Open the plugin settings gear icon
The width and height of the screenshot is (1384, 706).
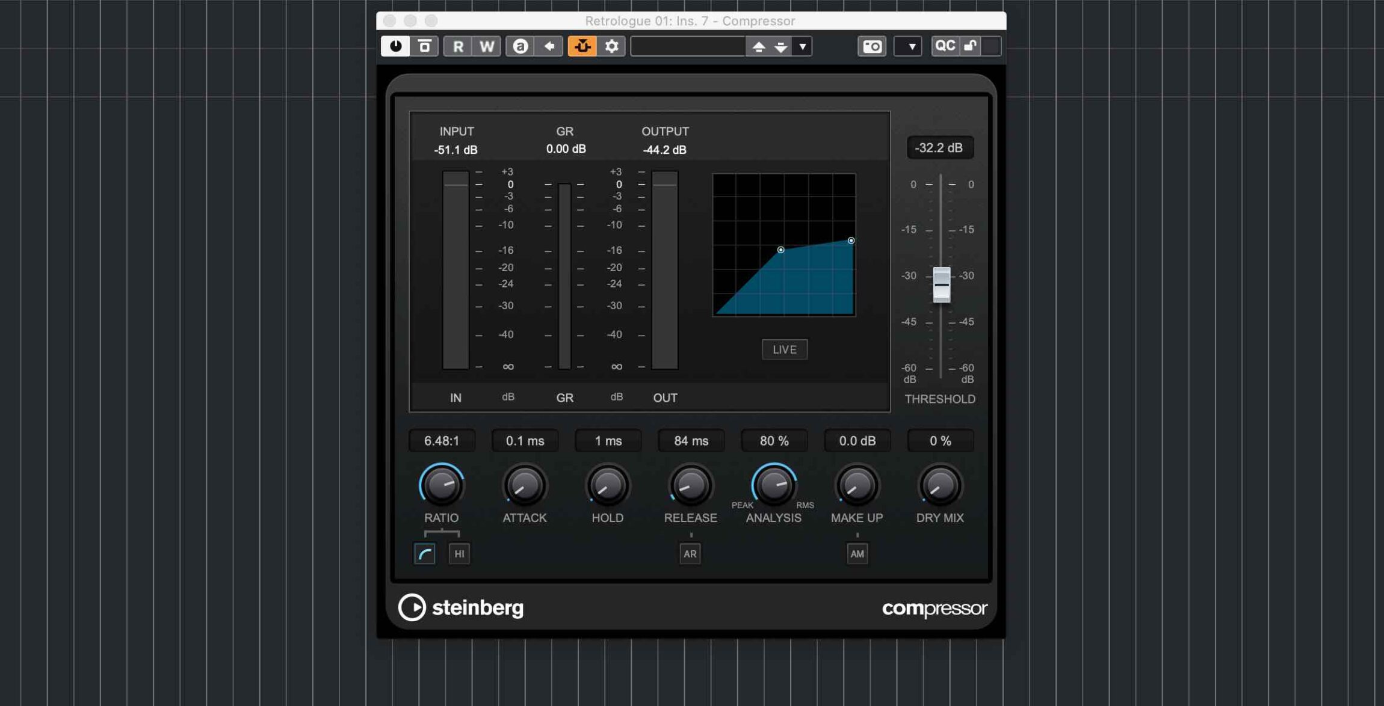(611, 46)
